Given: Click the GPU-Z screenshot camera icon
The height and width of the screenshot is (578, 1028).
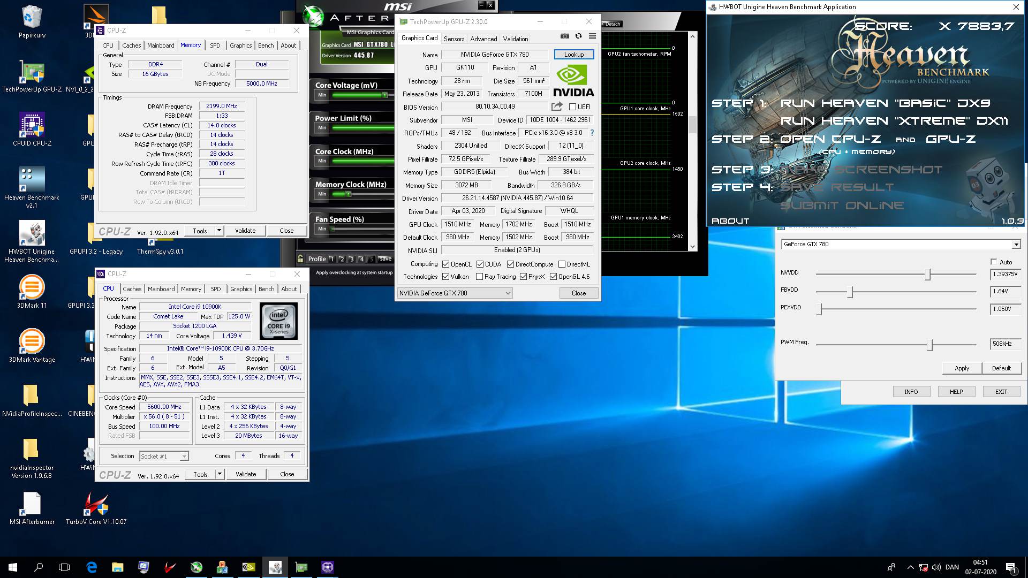Looking at the screenshot, I should pyautogui.click(x=564, y=36).
